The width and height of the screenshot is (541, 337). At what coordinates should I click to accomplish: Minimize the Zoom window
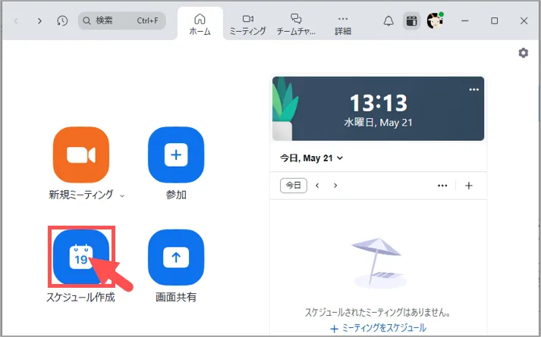click(465, 21)
